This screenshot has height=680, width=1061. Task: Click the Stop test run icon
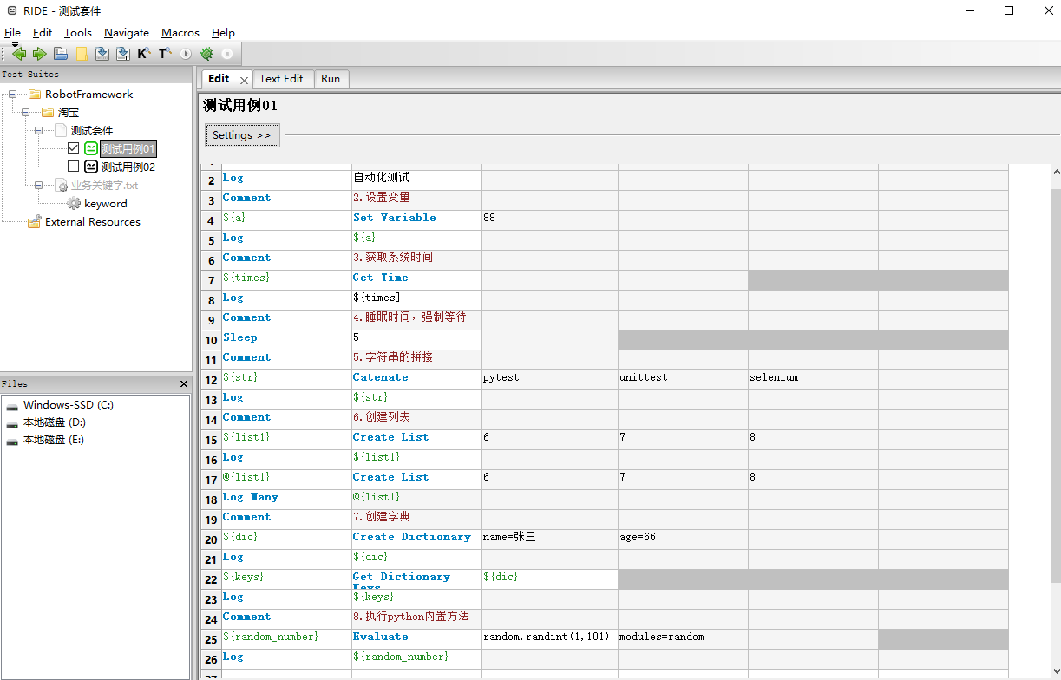point(227,54)
